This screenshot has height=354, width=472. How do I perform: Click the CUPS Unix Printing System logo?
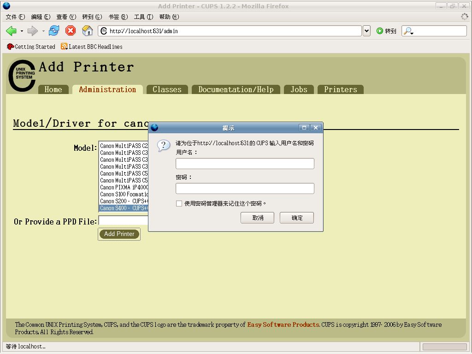pyautogui.click(x=22, y=76)
